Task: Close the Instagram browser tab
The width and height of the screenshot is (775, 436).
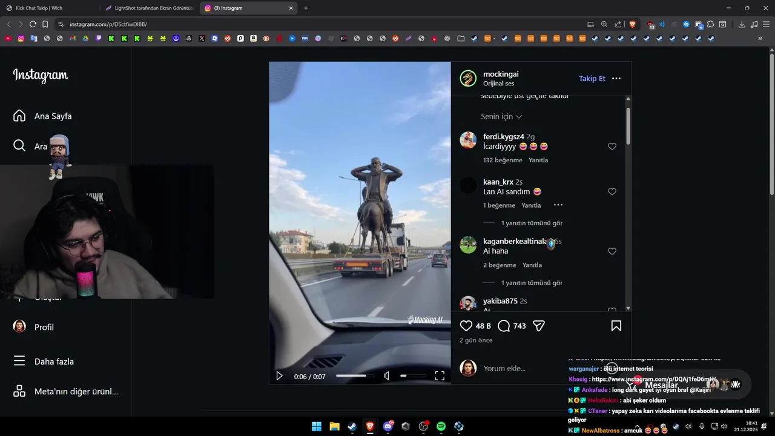Action: coord(291,8)
